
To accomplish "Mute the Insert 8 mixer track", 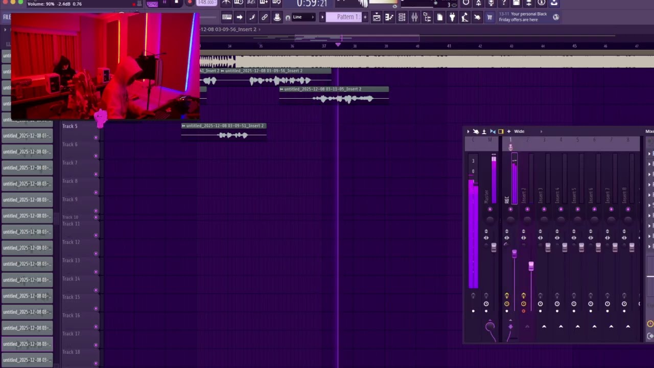I will (628, 209).
